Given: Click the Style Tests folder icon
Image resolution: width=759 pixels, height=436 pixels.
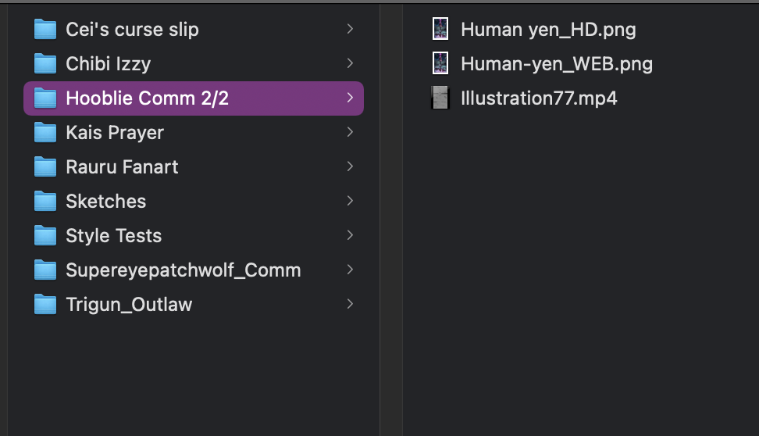Looking at the screenshot, I should tap(45, 236).
